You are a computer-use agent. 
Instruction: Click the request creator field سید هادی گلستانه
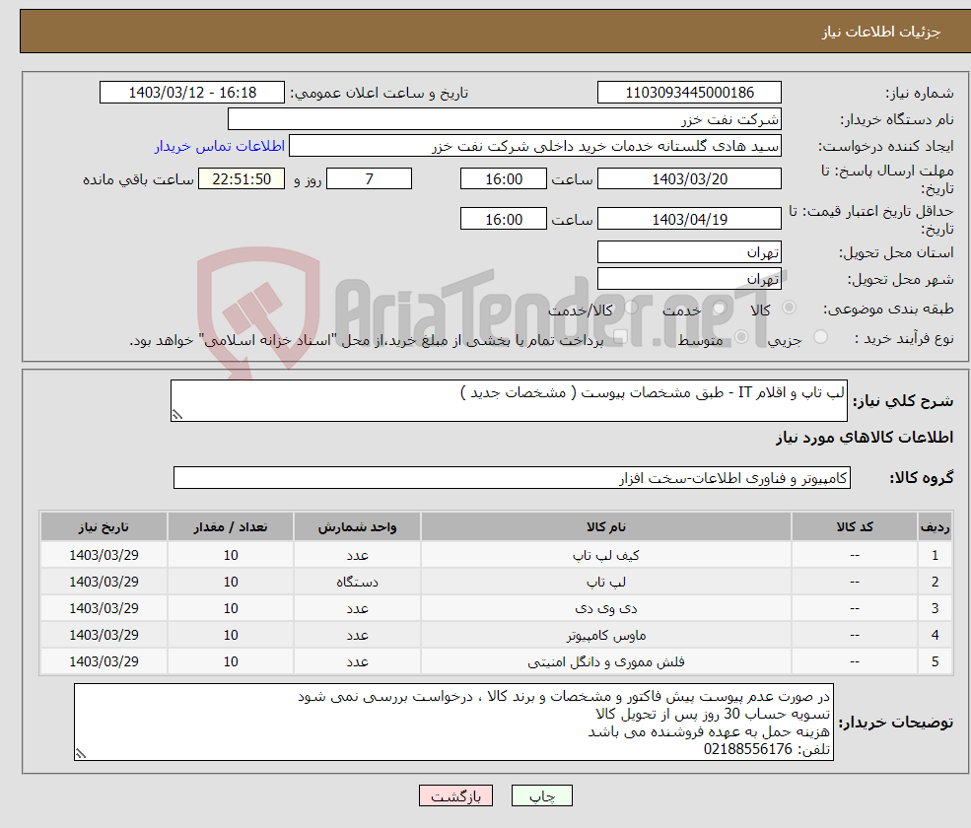click(535, 146)
